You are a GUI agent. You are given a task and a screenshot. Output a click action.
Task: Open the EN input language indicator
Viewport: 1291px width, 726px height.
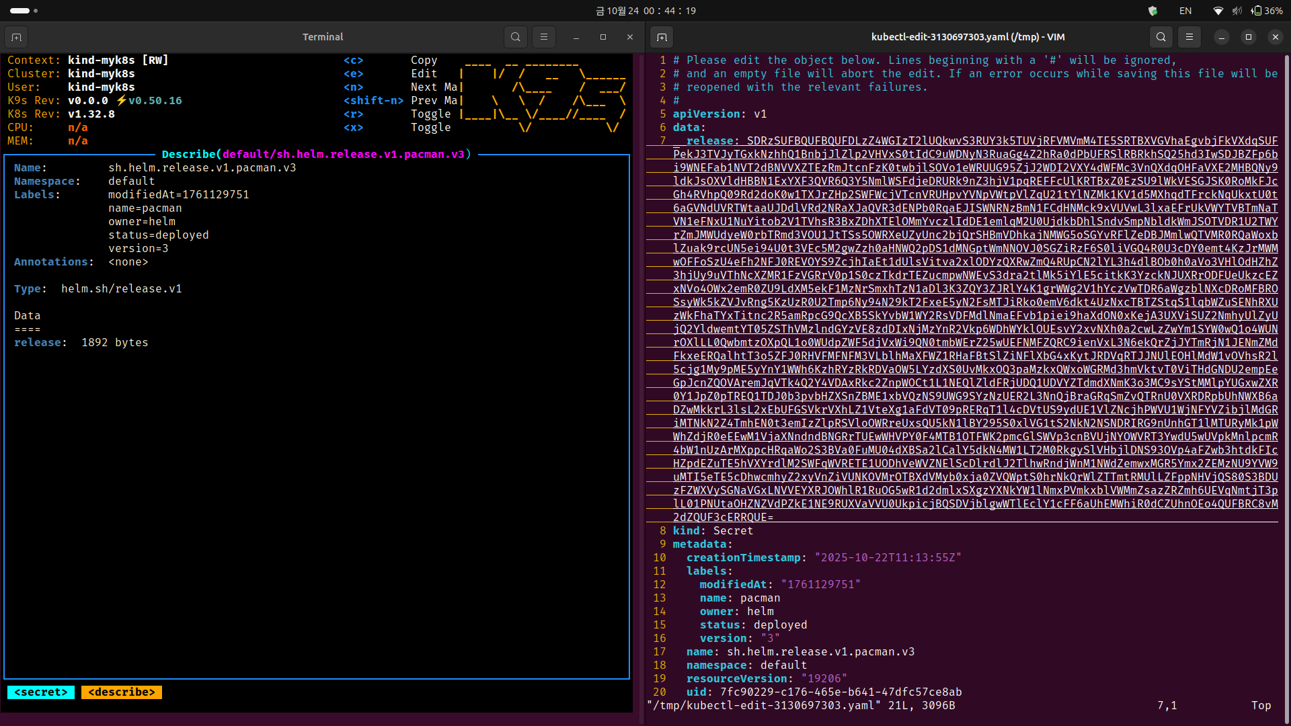tap(1185, 11)
